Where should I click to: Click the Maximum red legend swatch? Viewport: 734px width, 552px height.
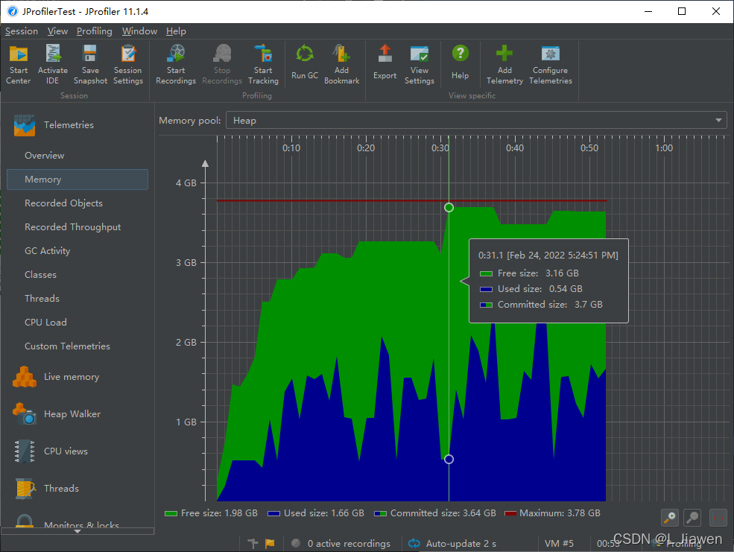(x=510, y=514)
